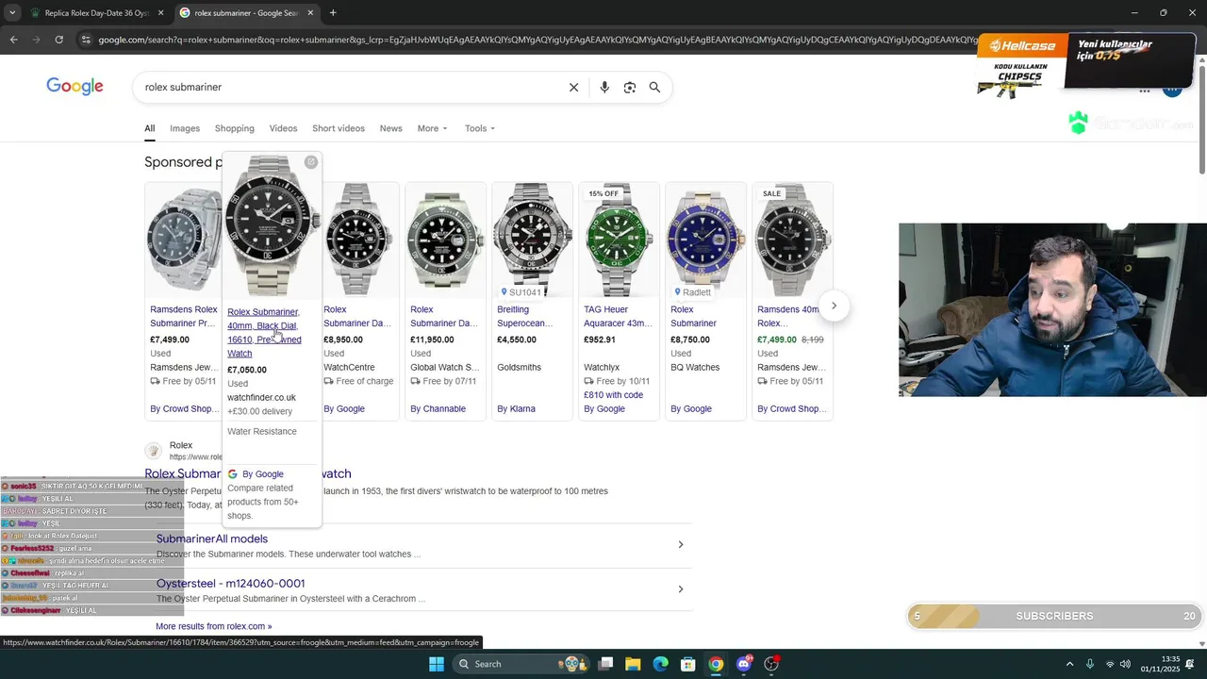Open the News tab
Image resolution: width=1207 pixels, height=679 pixels.
point(390,128)
